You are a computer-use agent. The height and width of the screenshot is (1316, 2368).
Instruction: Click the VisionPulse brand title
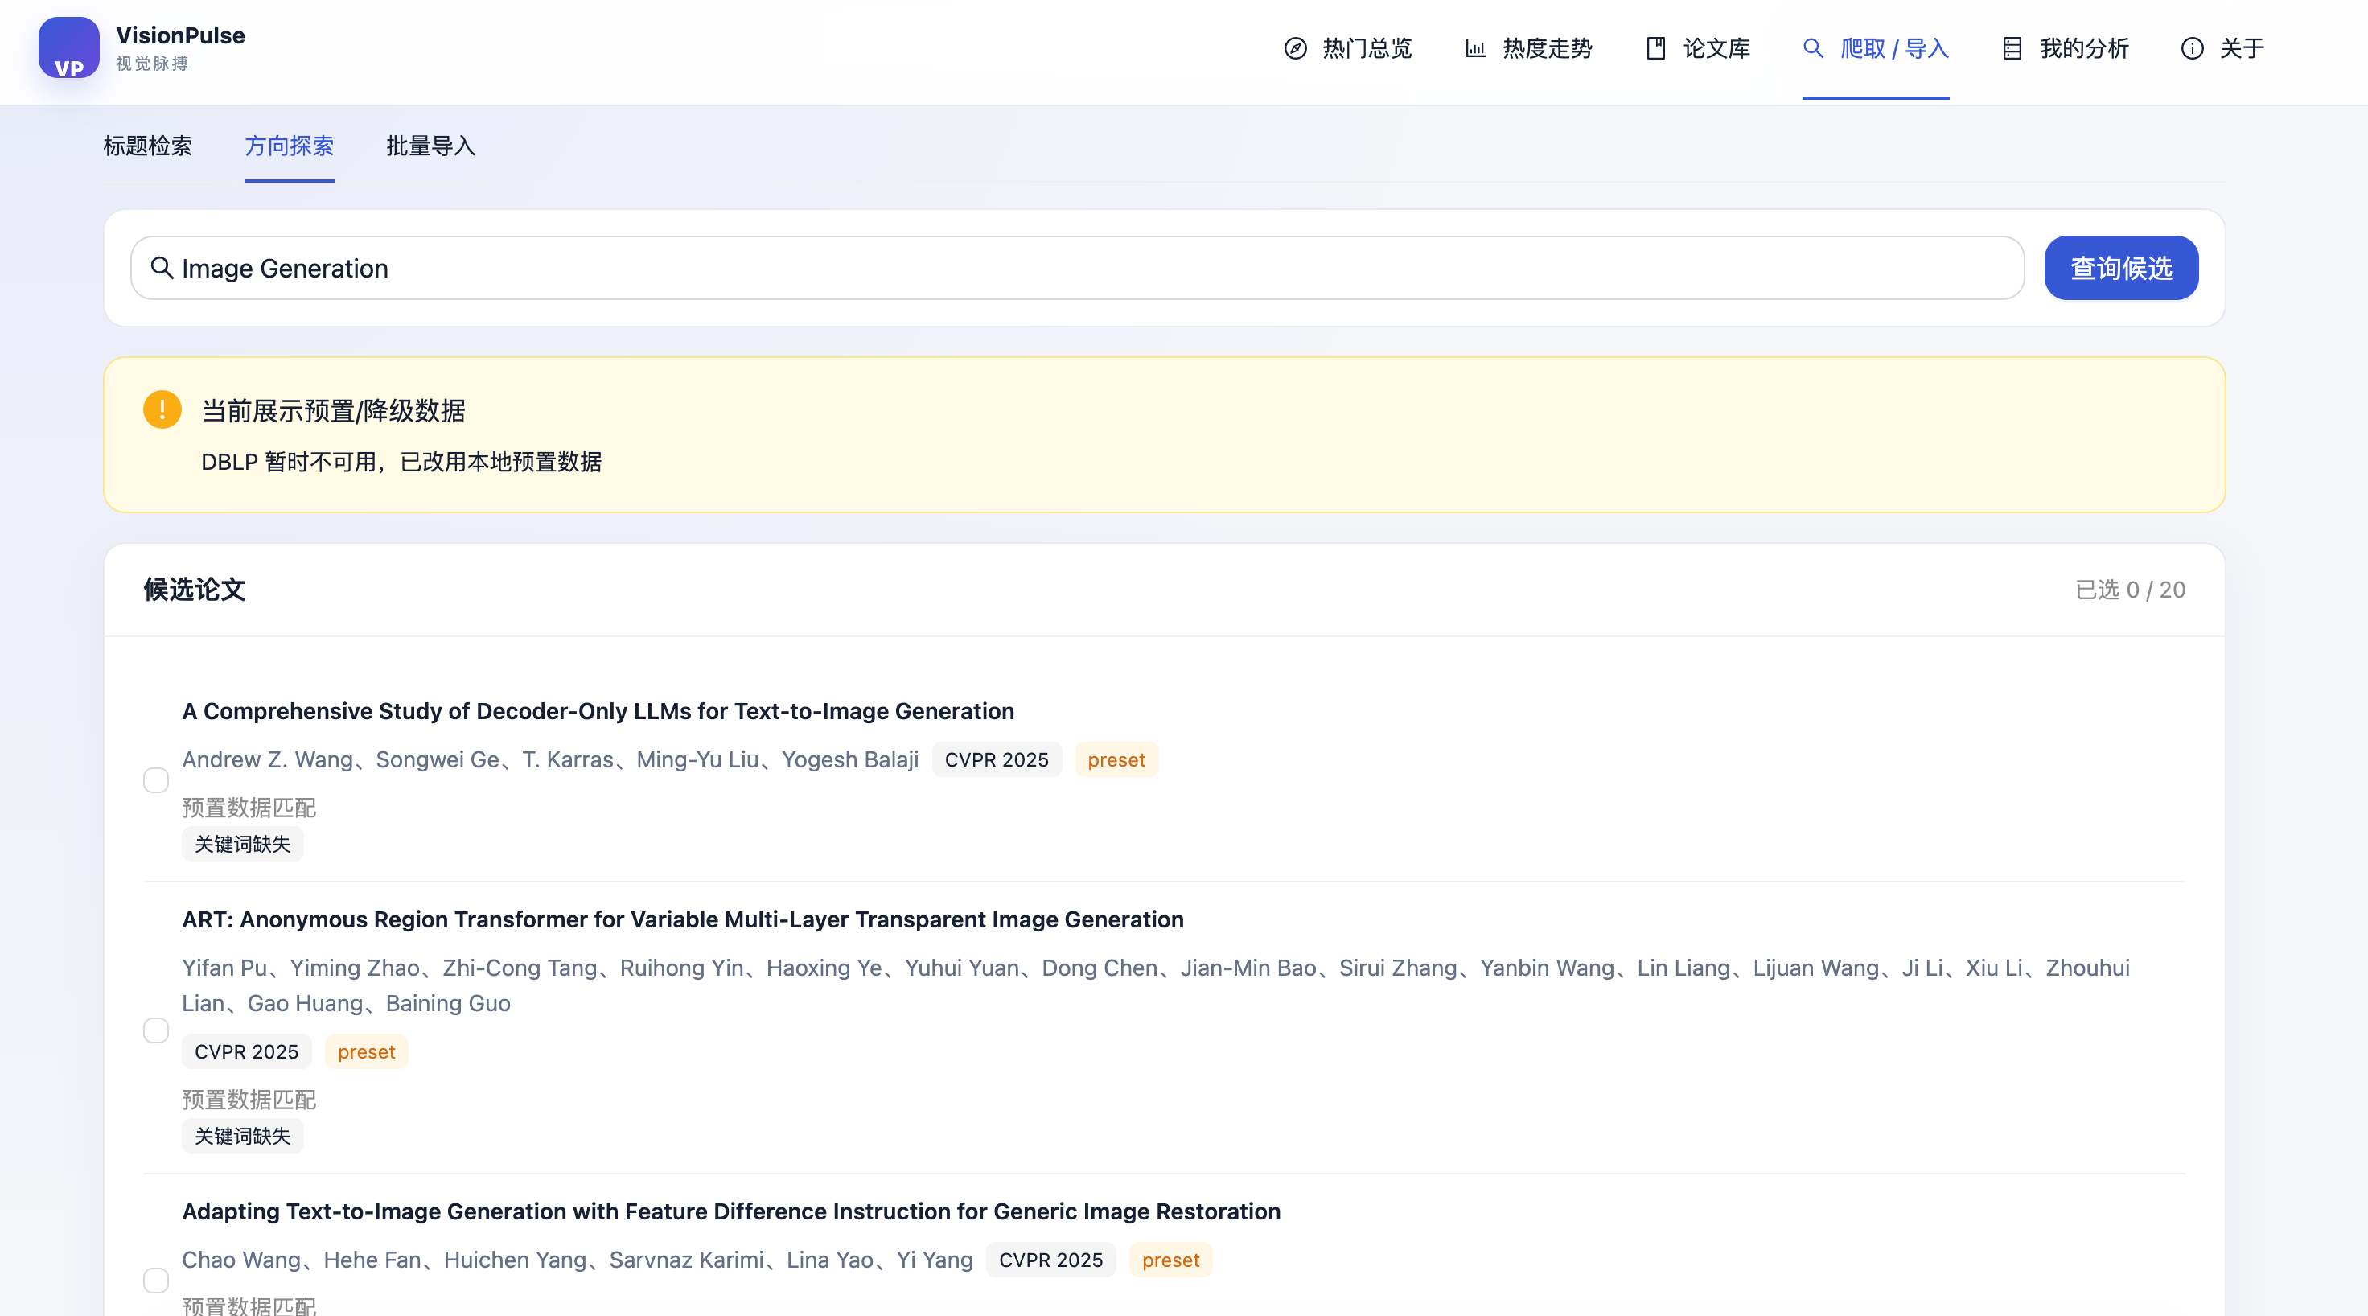(x=180, y=36)
